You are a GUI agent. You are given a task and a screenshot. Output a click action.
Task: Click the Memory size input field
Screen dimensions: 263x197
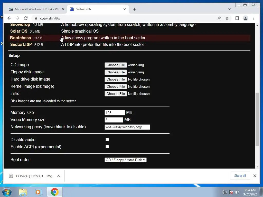tap(115, 113)
